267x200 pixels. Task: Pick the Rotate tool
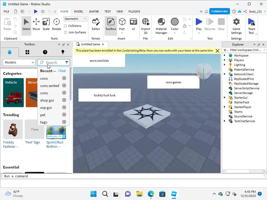tap(56, 25)
